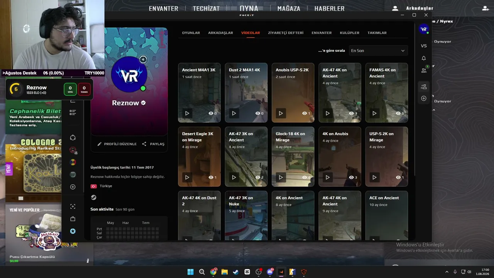
Task: Click the verified badge next to Reznow
Action: click(x=143, y=103)
